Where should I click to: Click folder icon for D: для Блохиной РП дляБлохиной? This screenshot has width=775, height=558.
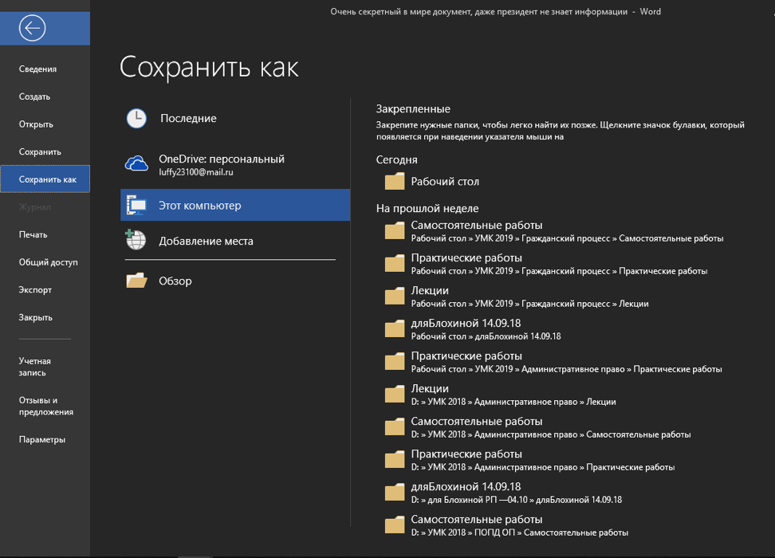point(395,493)
